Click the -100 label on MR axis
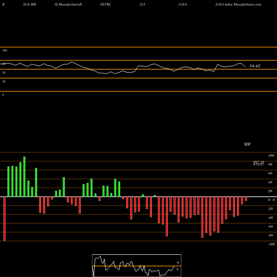 pyautogui.click(x=271, y=244)
